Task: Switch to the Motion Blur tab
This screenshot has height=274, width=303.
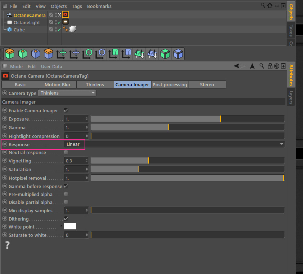Action: click(x=58, y=84)
